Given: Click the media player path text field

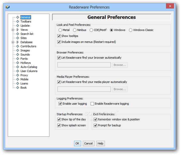Looking at the screenshot, I should tap(84, 89).
